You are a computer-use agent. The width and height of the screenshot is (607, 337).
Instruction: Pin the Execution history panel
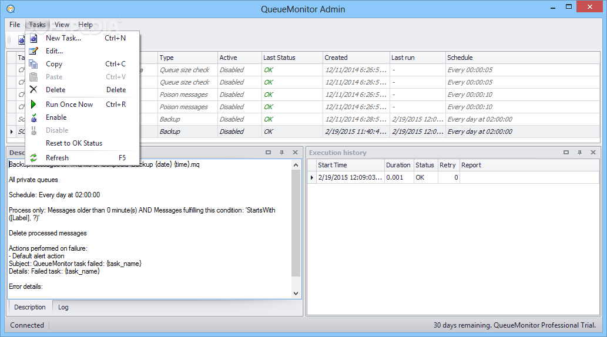[x=579, y=153]
